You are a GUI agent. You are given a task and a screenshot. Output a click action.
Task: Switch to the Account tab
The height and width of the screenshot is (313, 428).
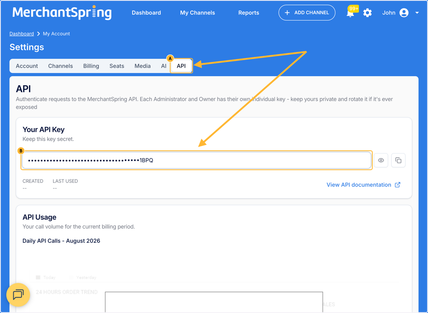tap(27, 66)
